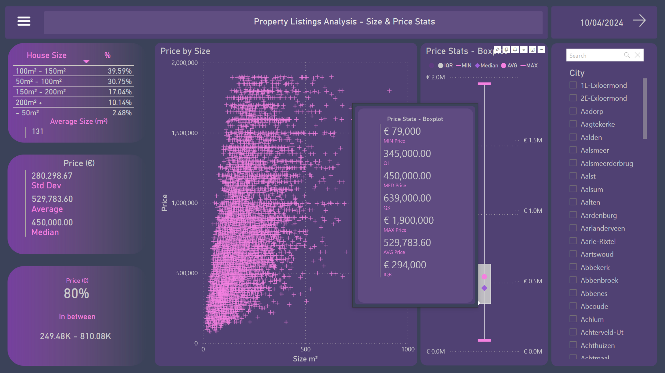Click the MAX legend marker
665x373 pixels.
click(523, 65)
